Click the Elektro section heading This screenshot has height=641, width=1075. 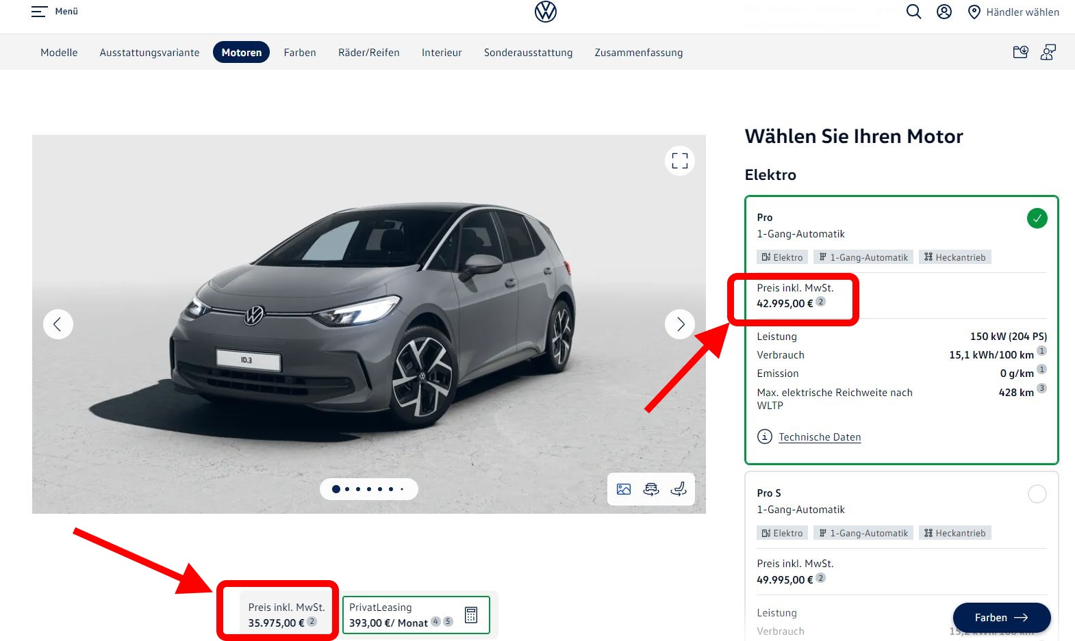tap(770, 174)
